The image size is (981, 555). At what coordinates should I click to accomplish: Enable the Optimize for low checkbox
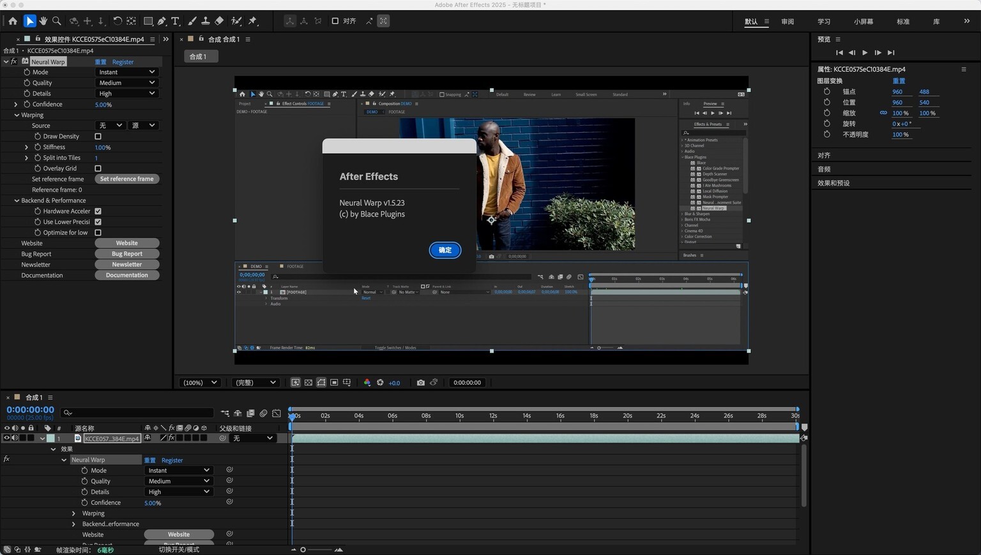click(x=98, y=233)
